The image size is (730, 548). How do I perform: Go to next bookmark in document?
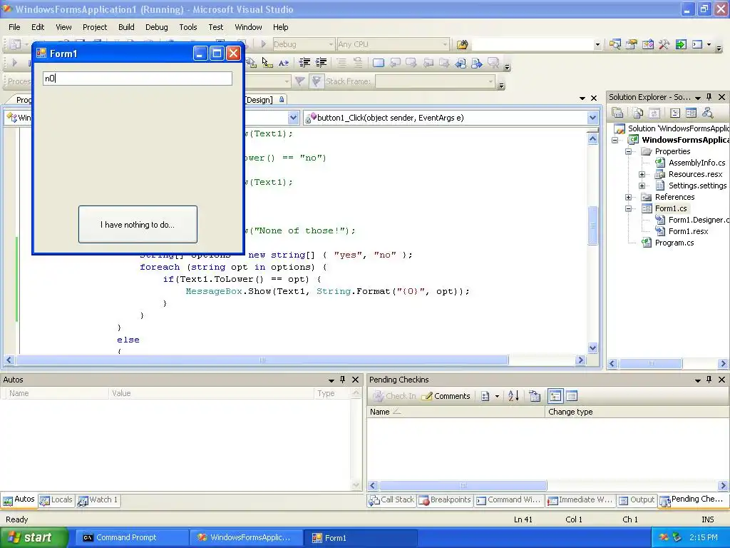(476, 63)
